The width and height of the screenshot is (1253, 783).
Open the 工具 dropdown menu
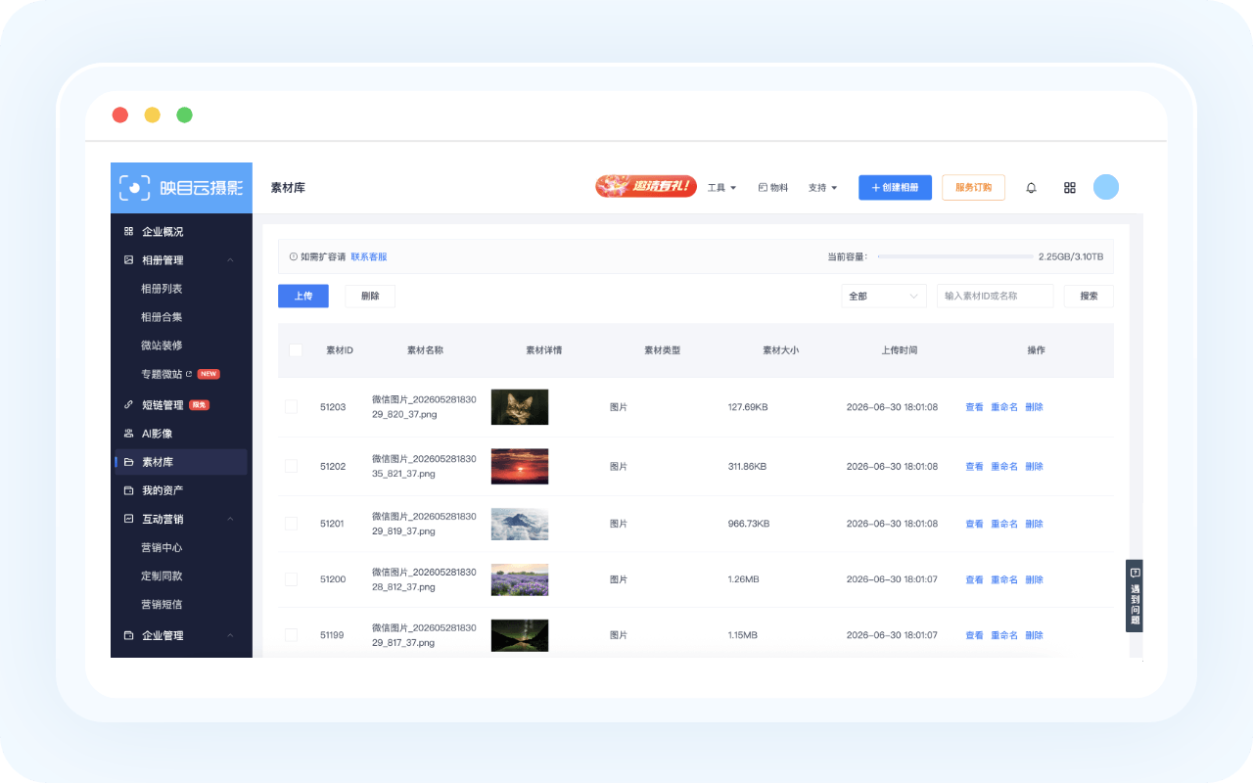pos(721,188)
